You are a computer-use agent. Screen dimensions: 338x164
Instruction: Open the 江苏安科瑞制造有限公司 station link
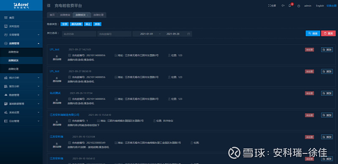tap(65, 115)
